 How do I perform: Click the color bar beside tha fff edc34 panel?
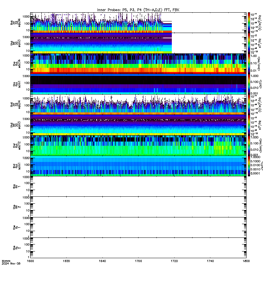point(249,22)
